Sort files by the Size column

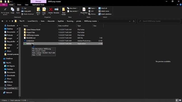point(98,26)
